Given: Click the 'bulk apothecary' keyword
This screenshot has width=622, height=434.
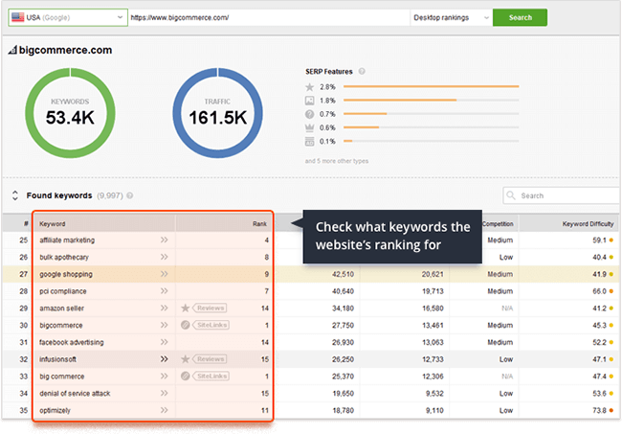Looking at the screenshot, I should click(64, 258).
